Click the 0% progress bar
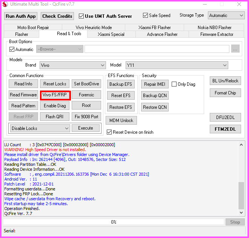Viewport: 249px width, 238px height. click(x=114, y=222)
